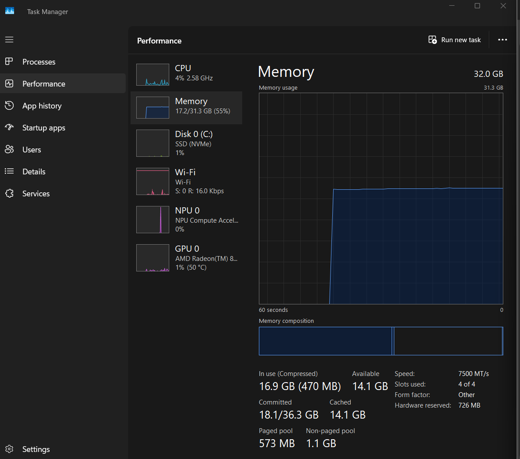Click the Non-paged pool value 1.1 GB
Viewport: 520px width, 459px height.
(x=321, y=443)
